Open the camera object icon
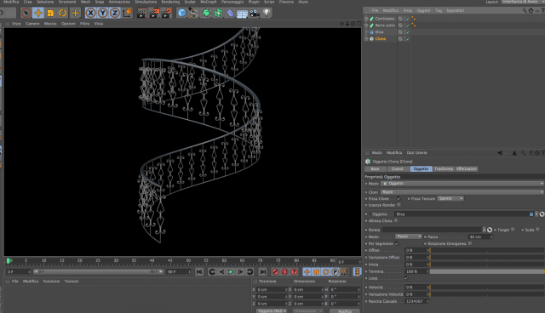545x313 pixels. pos(255,14)
